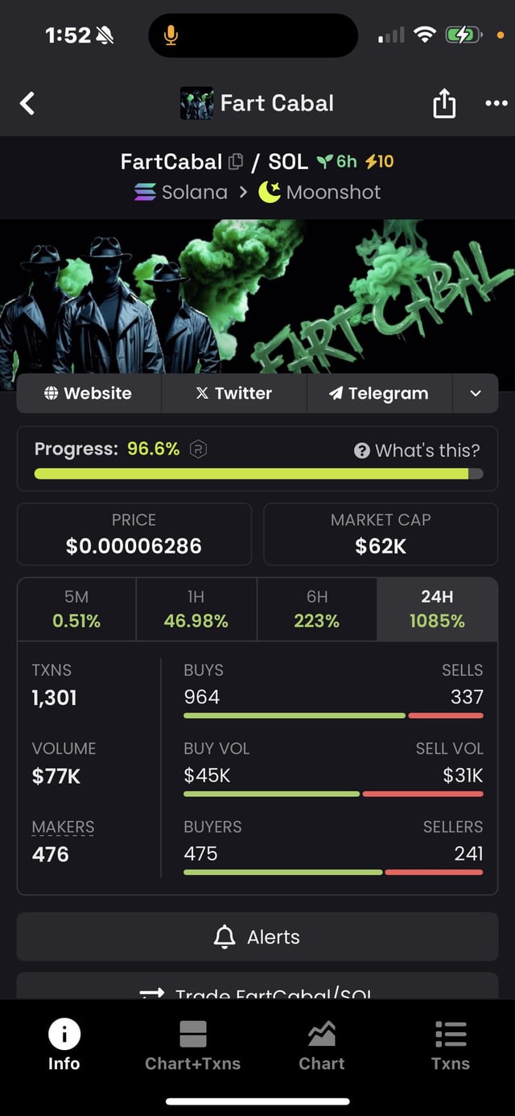Open the three-dot more options menu

(496, 103)
